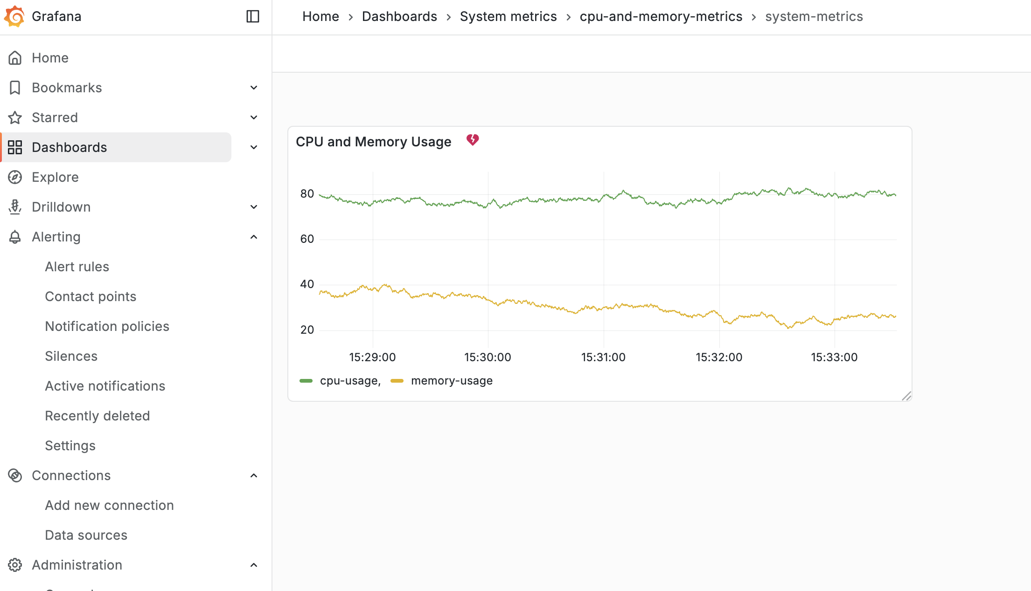The image size is (1031, 591).
Task: Click the green cpu-usage color swatch
Action: tap(306, 381)
